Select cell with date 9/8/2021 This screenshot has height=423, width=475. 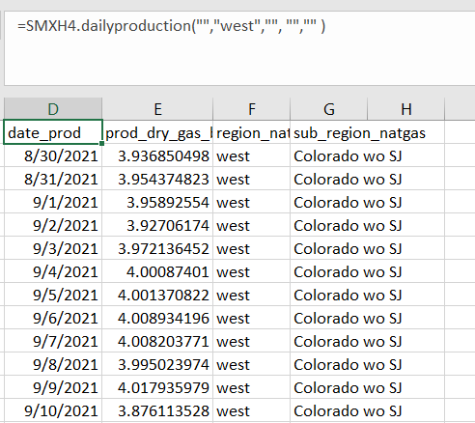click(x=53, y=364)
